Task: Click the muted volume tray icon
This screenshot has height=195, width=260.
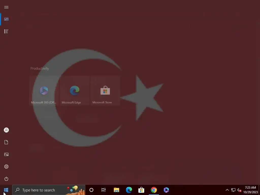Action: (x=239, y=190)
